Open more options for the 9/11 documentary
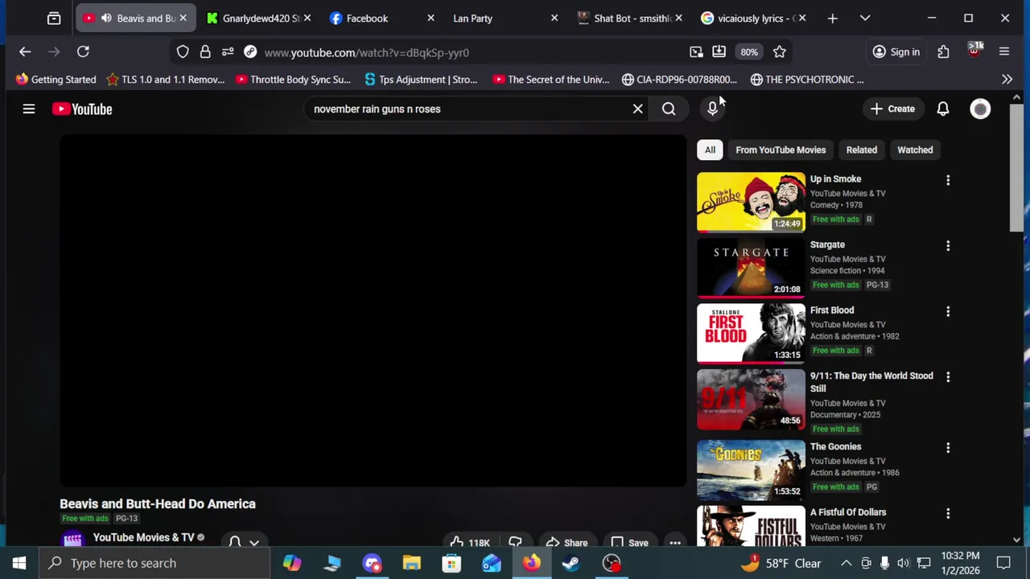 948,377
